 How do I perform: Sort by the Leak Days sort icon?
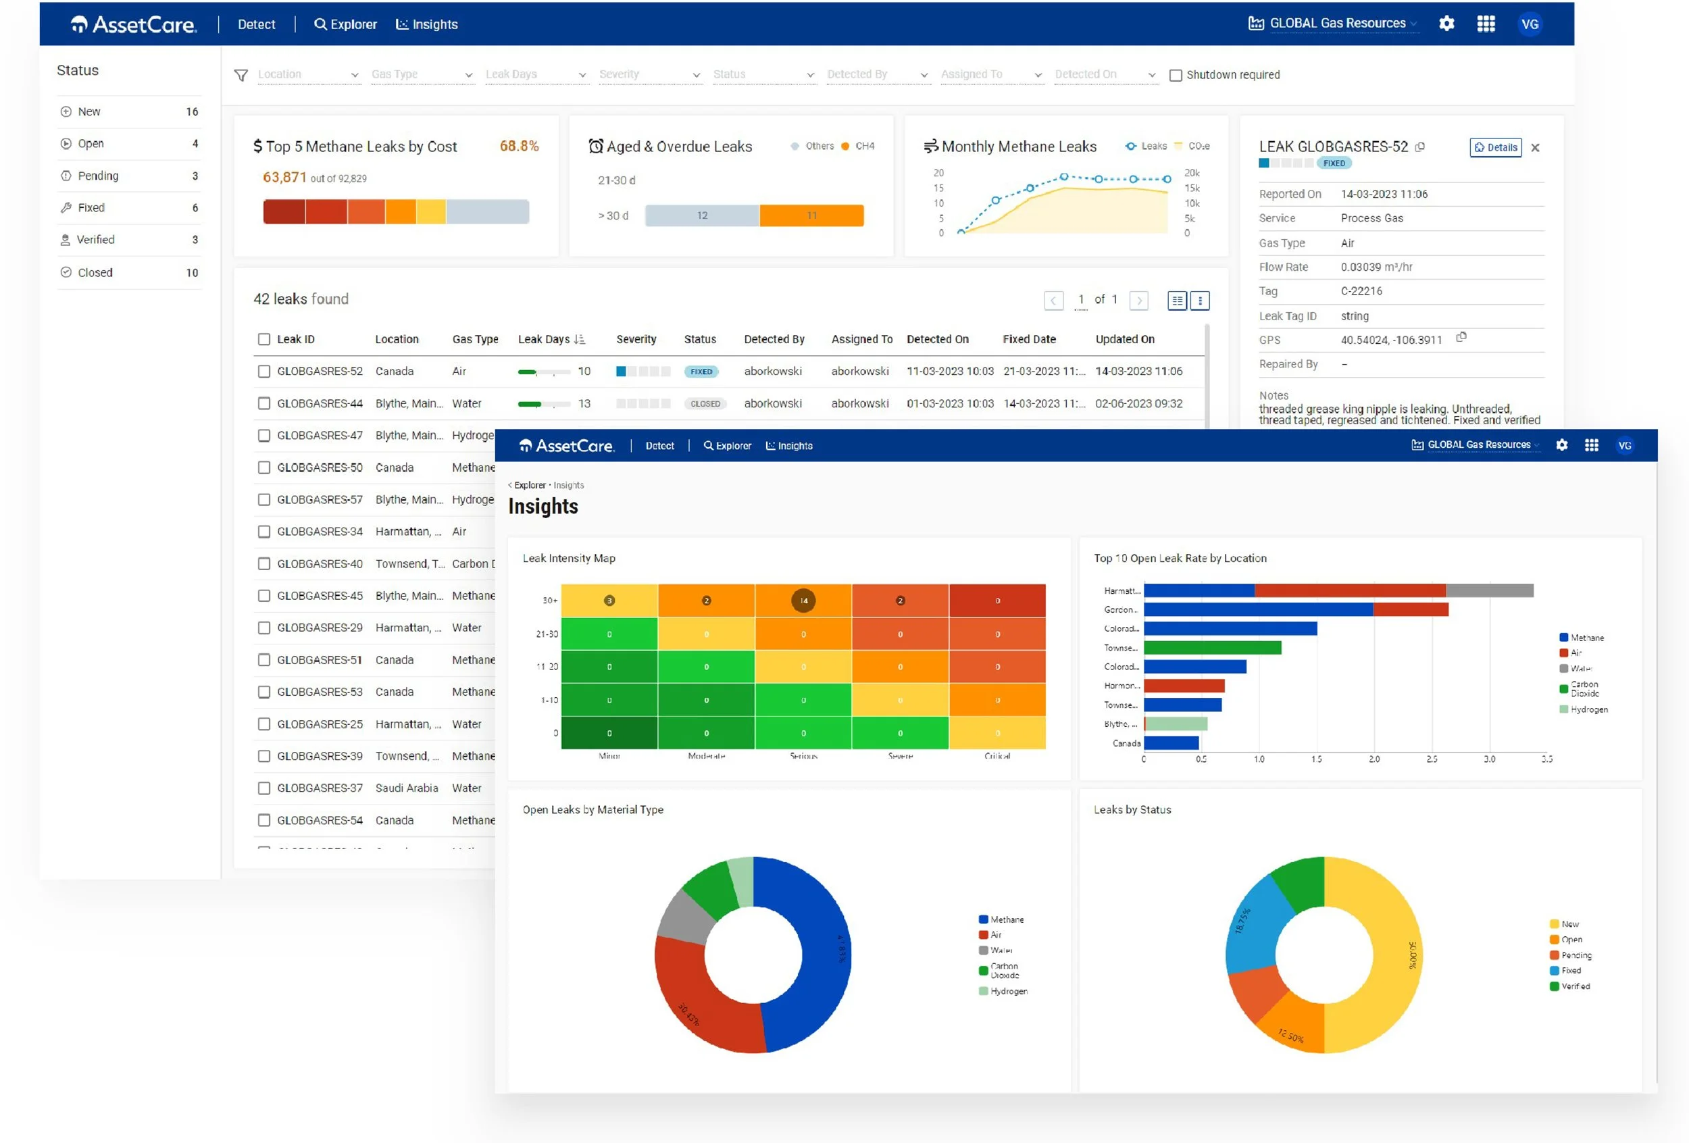pos(579,339)
